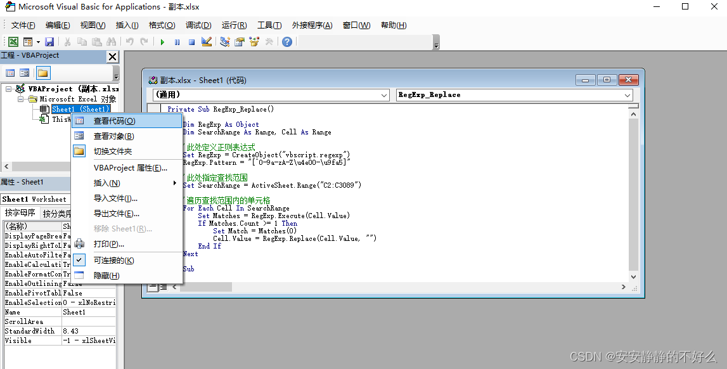
Task: Click View Code icon in project panel
Action: pyautogui.click(x=10, y=73)
